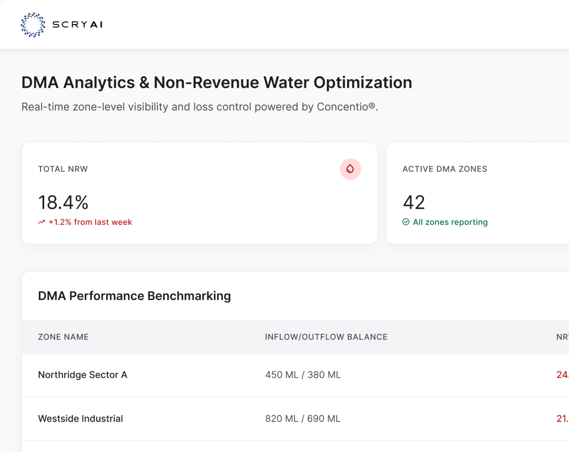Click the INFLOW/OUTFLOW BALANCE column header
Screen dimensions: 569x452
point(326,337)
